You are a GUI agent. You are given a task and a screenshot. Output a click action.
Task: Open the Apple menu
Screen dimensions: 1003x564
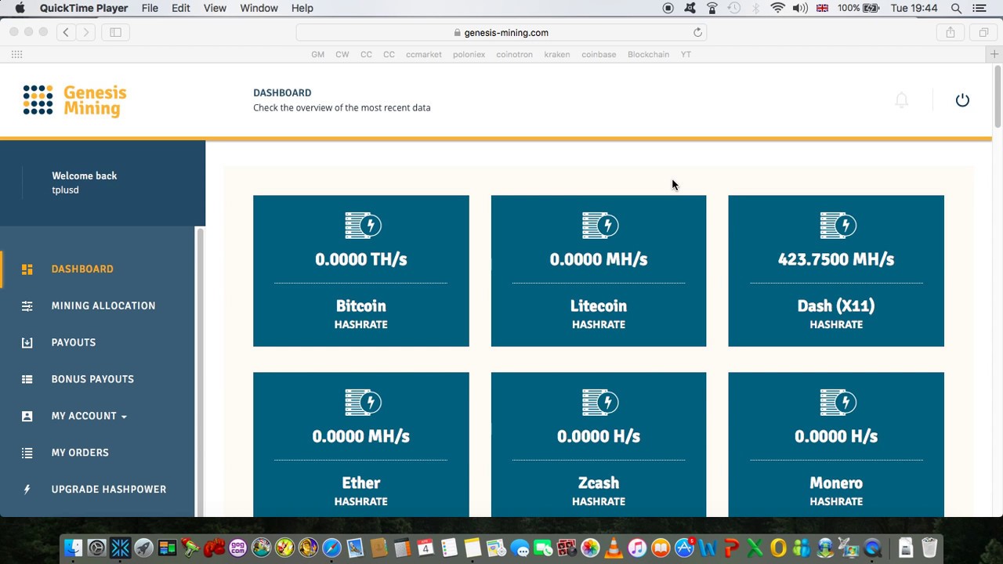20,8
